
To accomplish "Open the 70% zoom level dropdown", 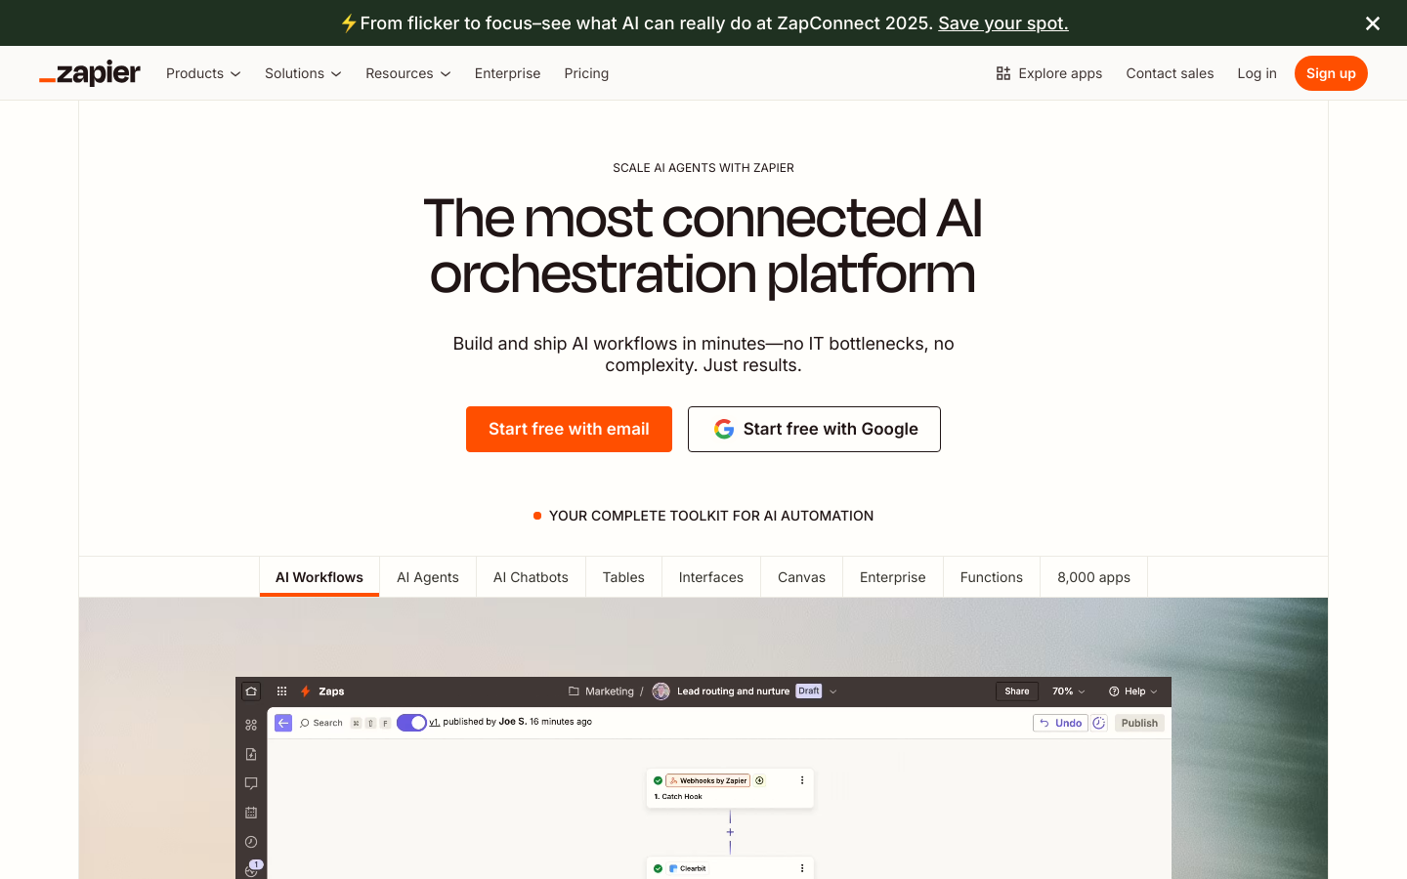I will tap(1068, 691).
